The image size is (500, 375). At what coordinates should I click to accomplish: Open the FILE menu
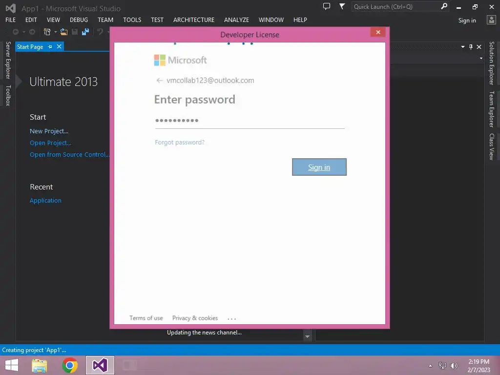point(11,20)
